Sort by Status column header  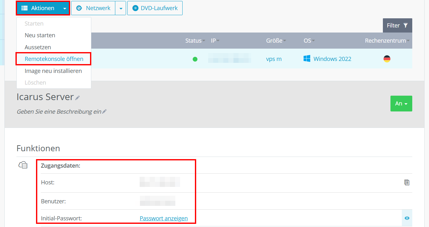[x=195, y=41]
